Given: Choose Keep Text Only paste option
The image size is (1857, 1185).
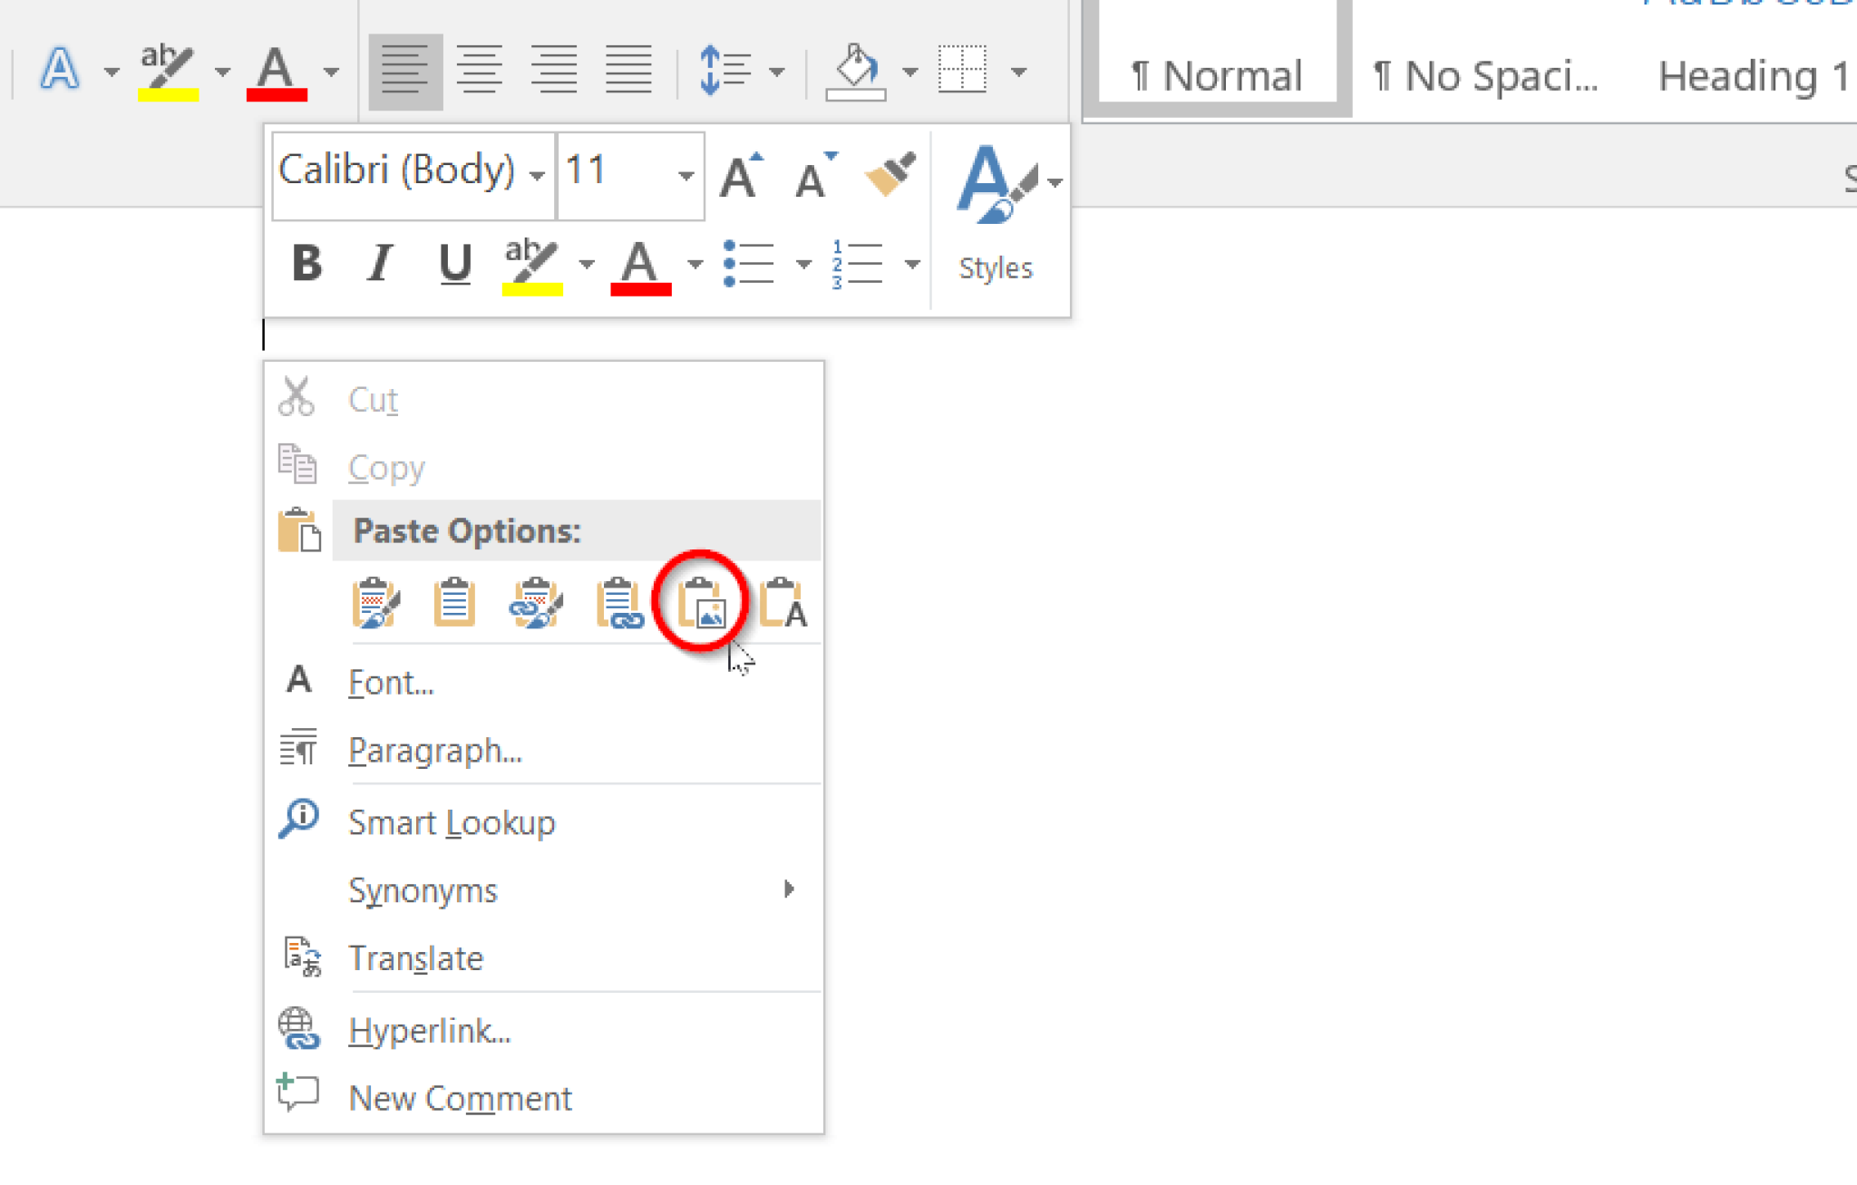Looking at the screenshot, I should 784,603.
